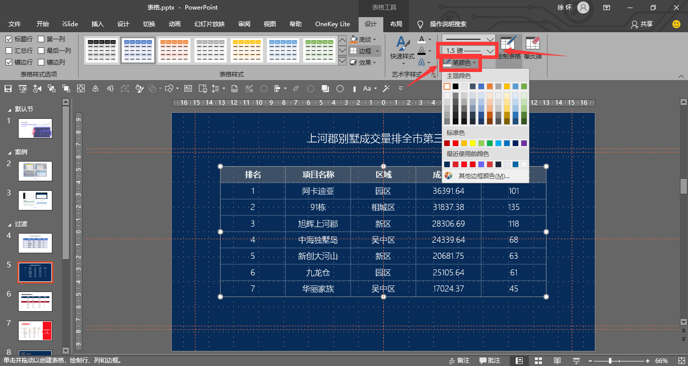Switch to the 动画 (Animations) tab

tap(175, 24)
